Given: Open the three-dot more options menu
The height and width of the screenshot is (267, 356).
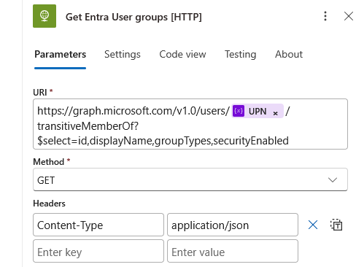Looking at the screenshot, I should click(325, 16).
